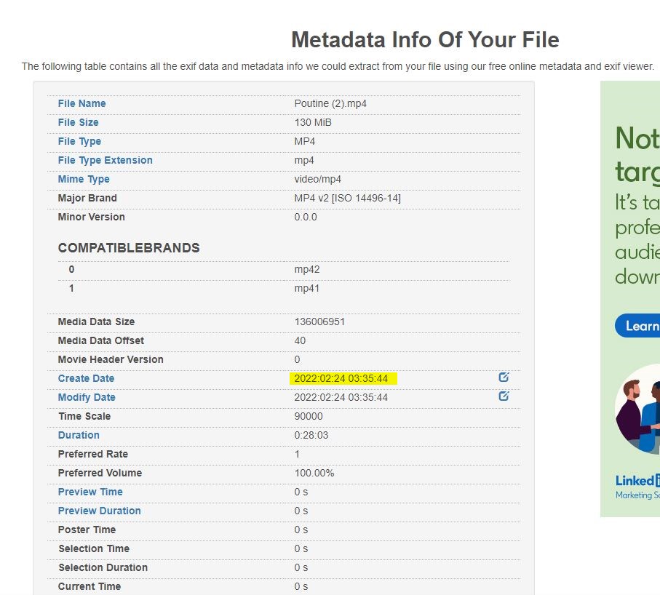Click the edit icon beside Modify Date

click(504, 396)
